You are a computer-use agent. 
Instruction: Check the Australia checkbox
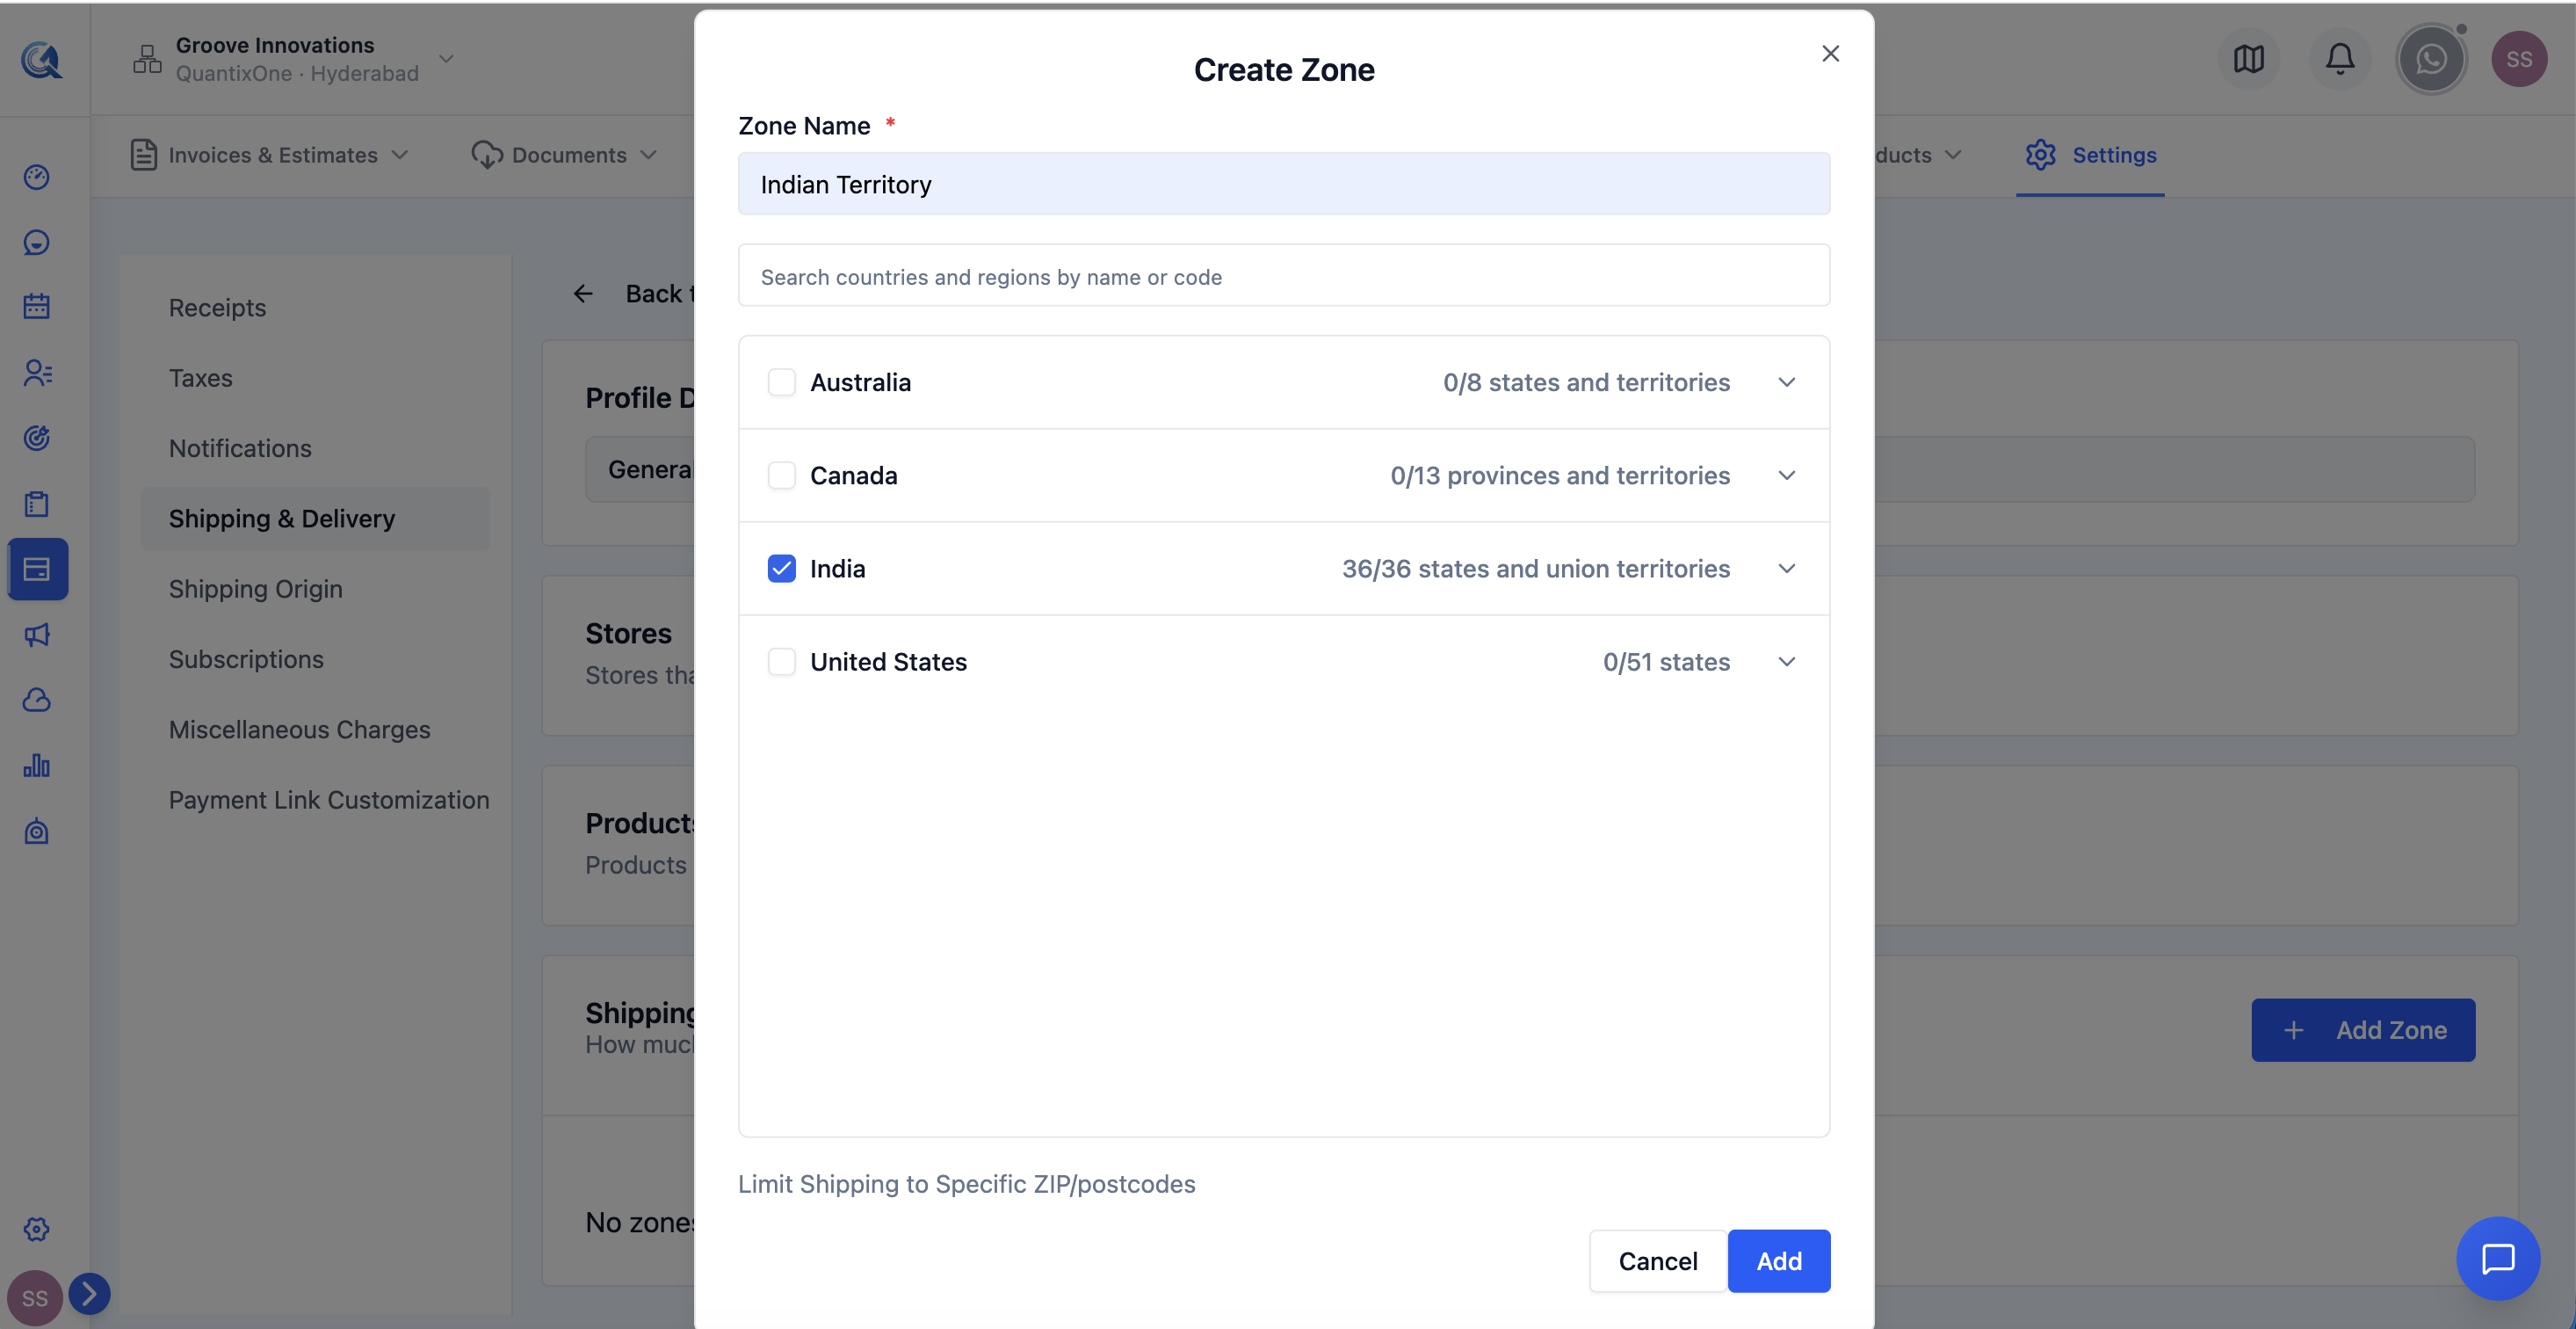(781, 382)
